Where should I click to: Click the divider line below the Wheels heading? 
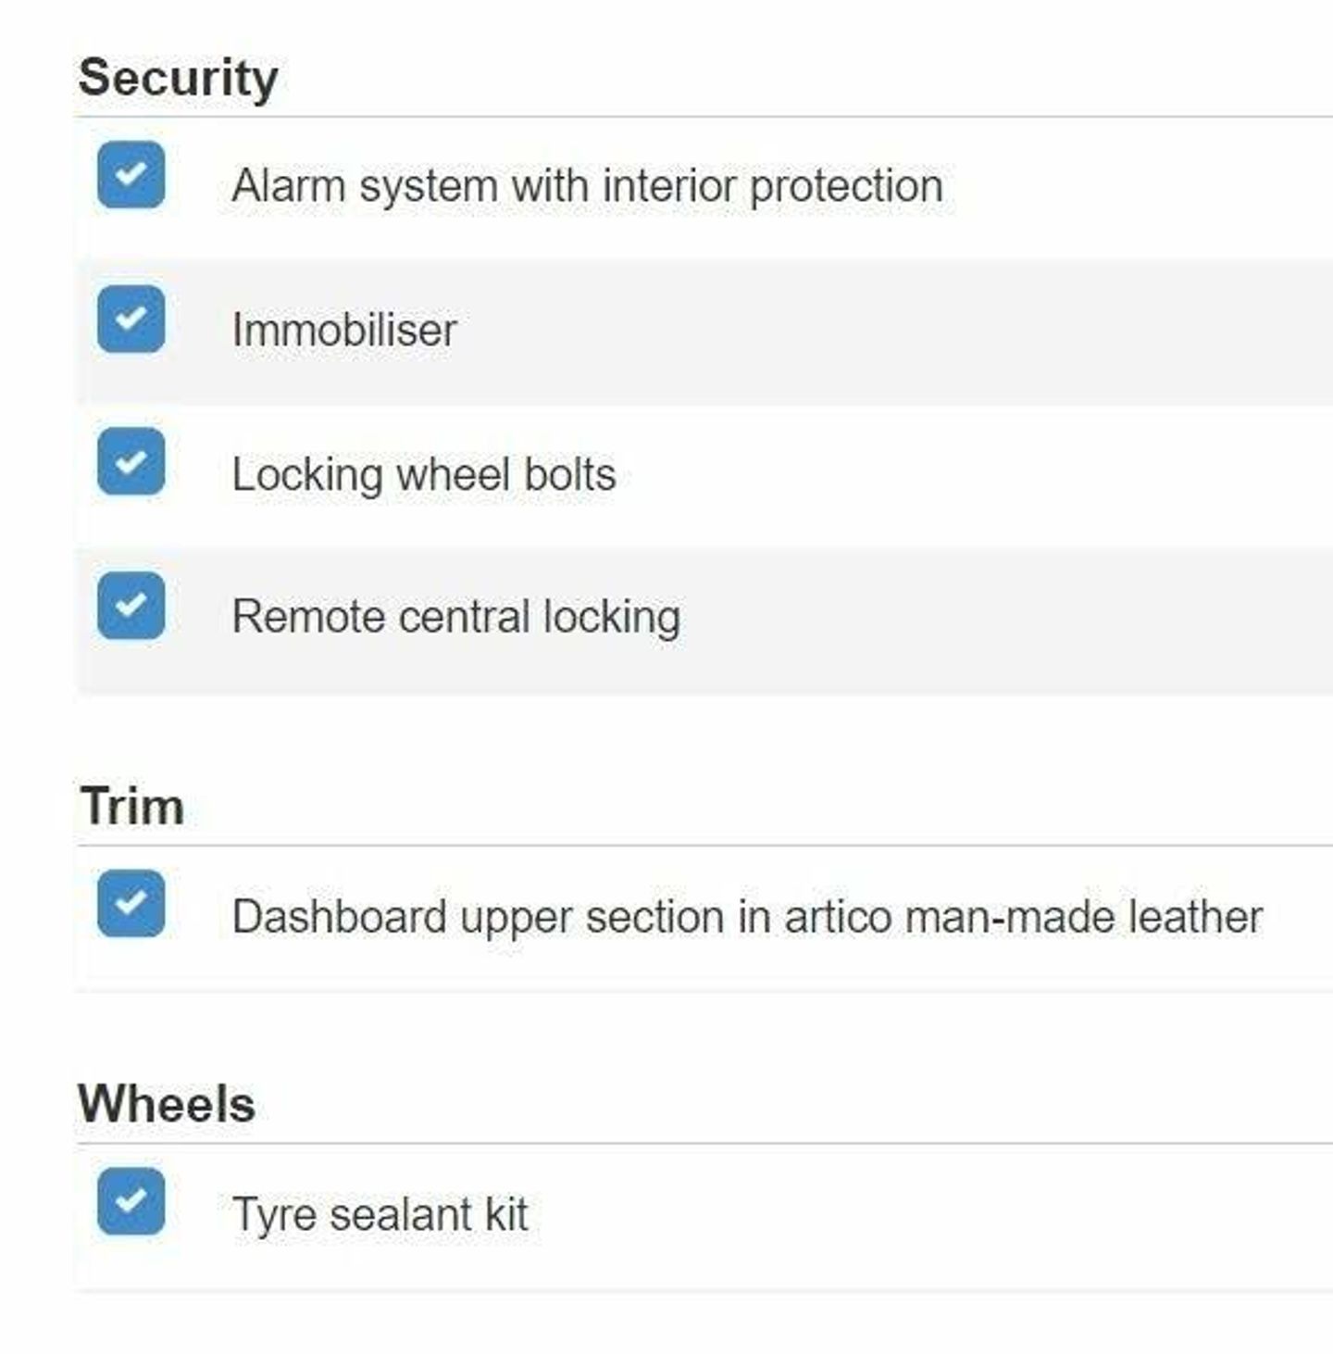click(704, 1144)
